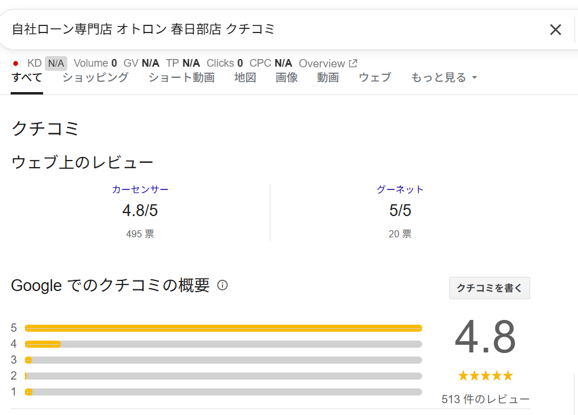The image size is (578, 415).
Task: Open the カーセンサー review link
Action: 140,189
